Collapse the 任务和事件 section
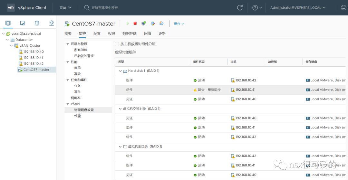 coord(68,80)
